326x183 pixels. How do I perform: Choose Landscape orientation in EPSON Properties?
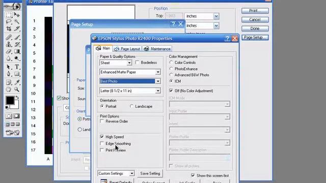point(131,106)
